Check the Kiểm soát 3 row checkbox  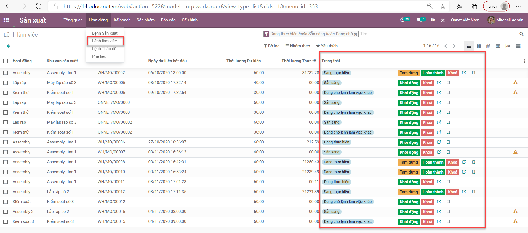pos(6,221)
